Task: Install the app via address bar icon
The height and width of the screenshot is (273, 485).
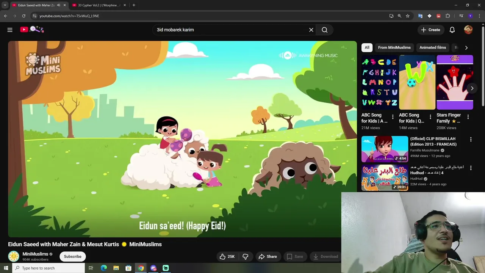Action: click(x=391, y=16)
